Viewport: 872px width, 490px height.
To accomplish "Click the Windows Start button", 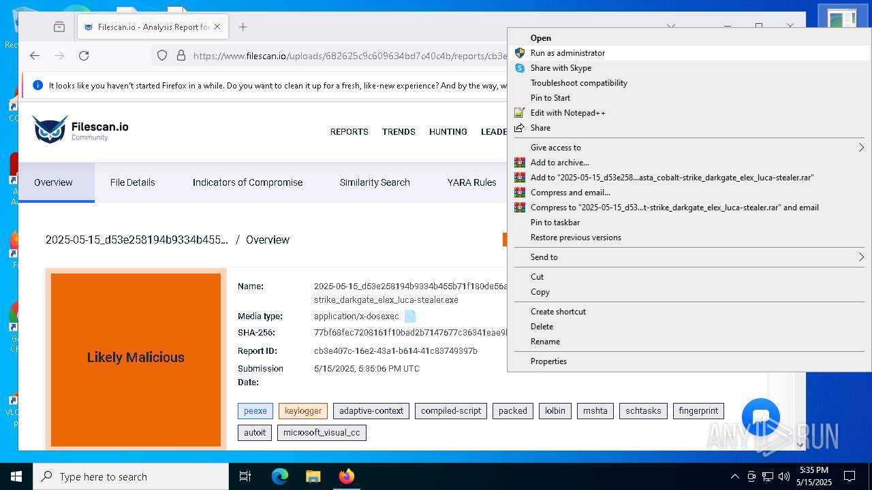I will [x=16, y=476].
